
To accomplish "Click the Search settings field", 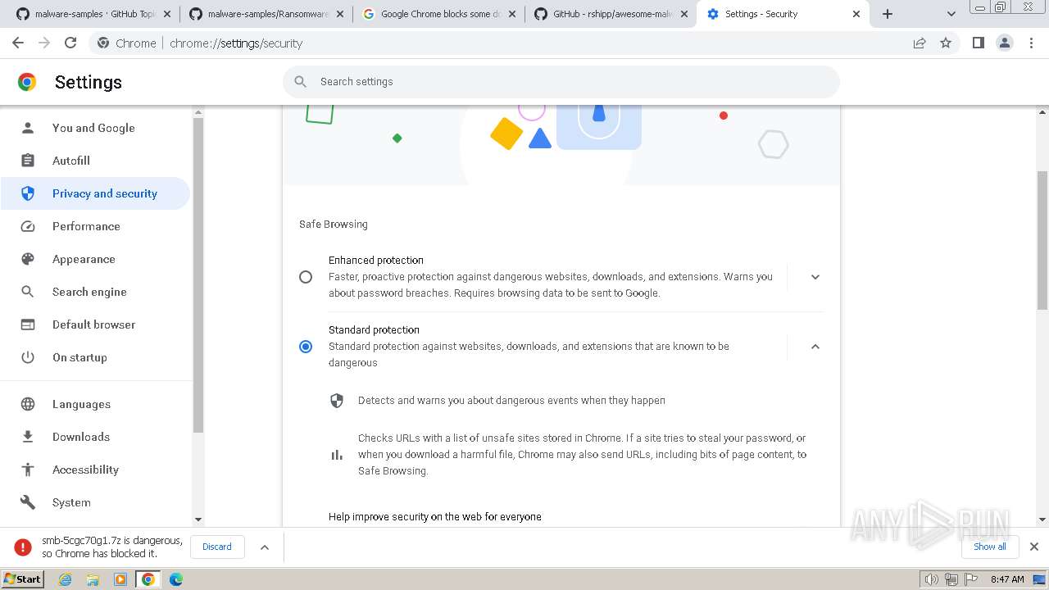I will coord(561,82).
